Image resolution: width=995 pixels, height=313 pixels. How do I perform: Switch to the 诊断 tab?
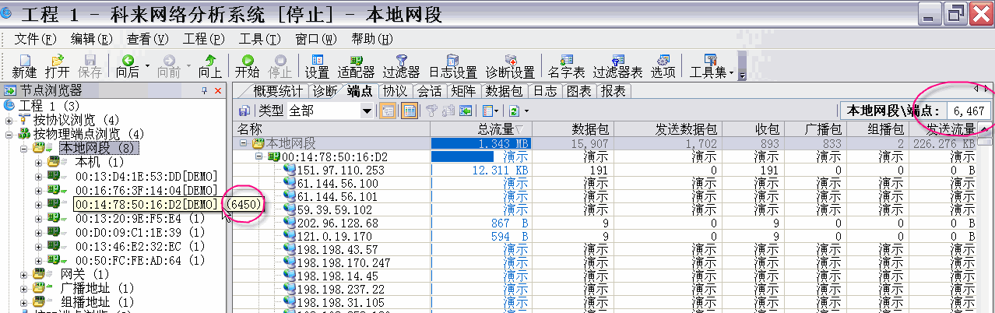click(325, 91)
